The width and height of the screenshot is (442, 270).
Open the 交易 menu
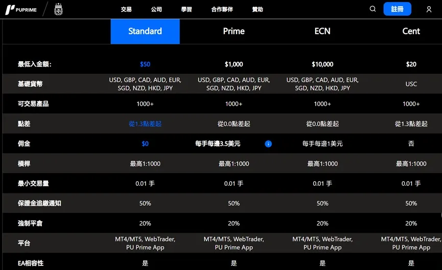click(x=126, y=9)
